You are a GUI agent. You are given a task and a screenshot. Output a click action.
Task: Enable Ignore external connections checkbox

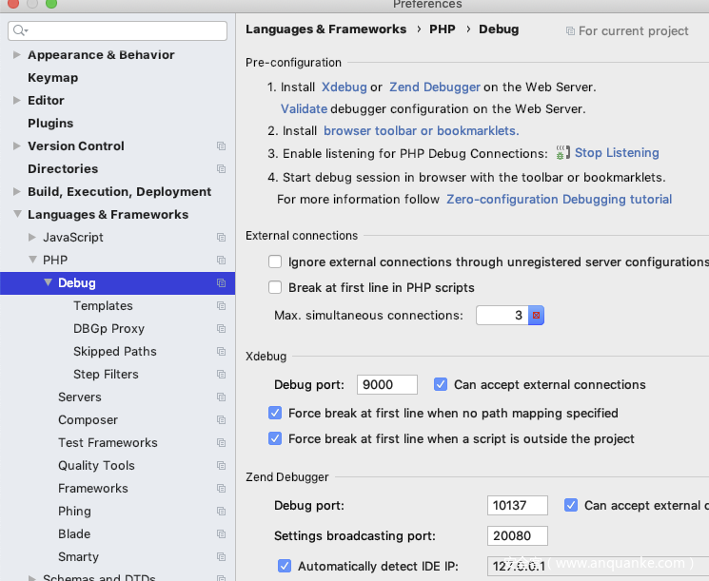tap(275, 261)
